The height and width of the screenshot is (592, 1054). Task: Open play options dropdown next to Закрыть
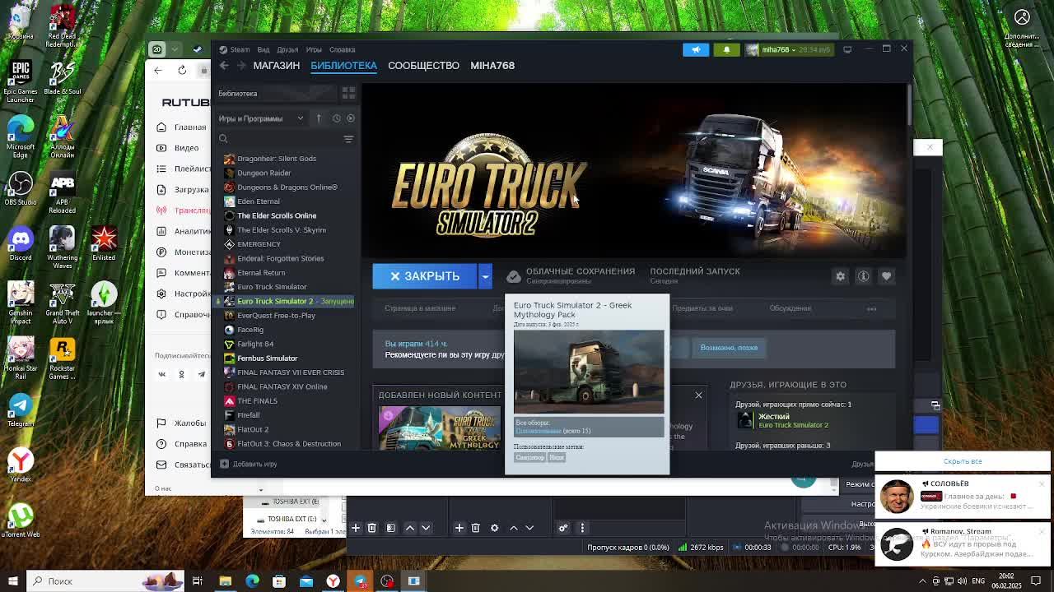tap(485, 276)
